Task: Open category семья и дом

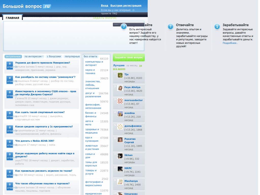Action: tap(90, 156)
